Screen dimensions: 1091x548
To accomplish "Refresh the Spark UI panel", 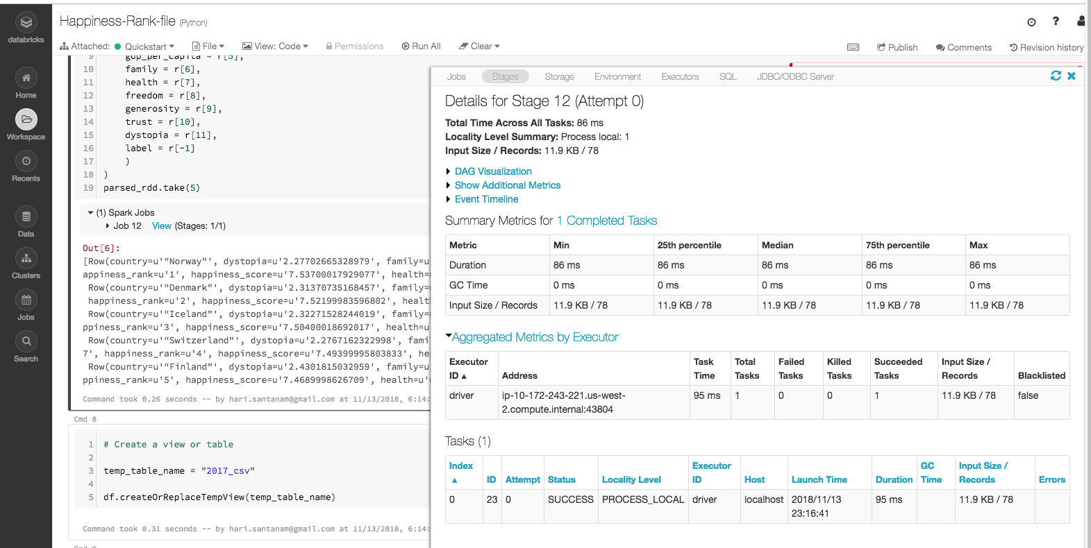I will 1056,76.
